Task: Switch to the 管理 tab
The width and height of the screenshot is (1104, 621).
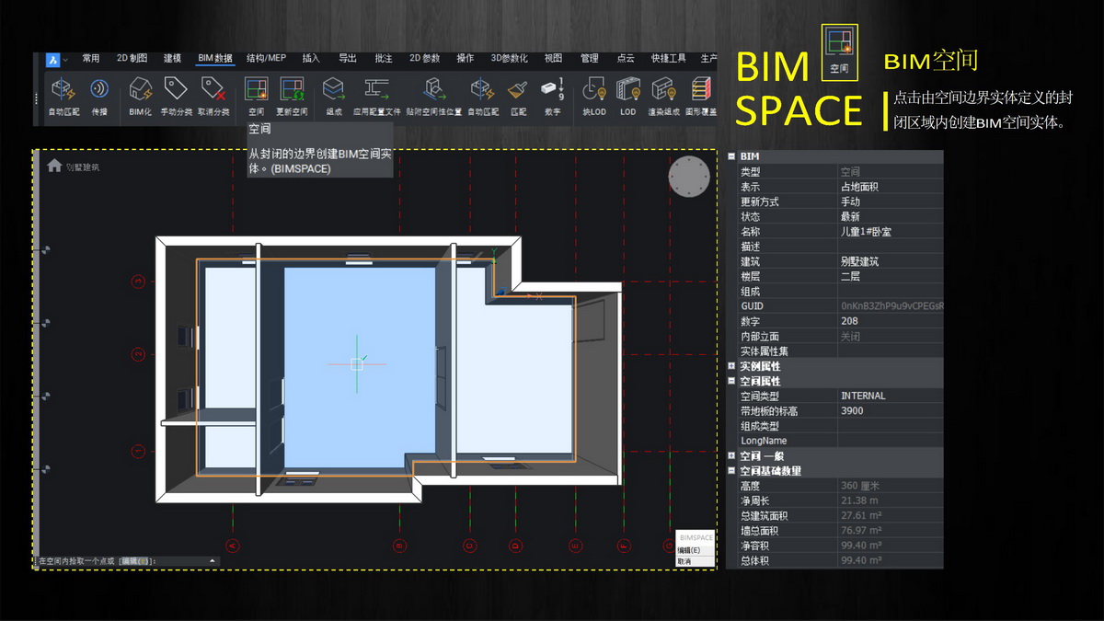Action: pyautogui.click(x=590, y=59)
